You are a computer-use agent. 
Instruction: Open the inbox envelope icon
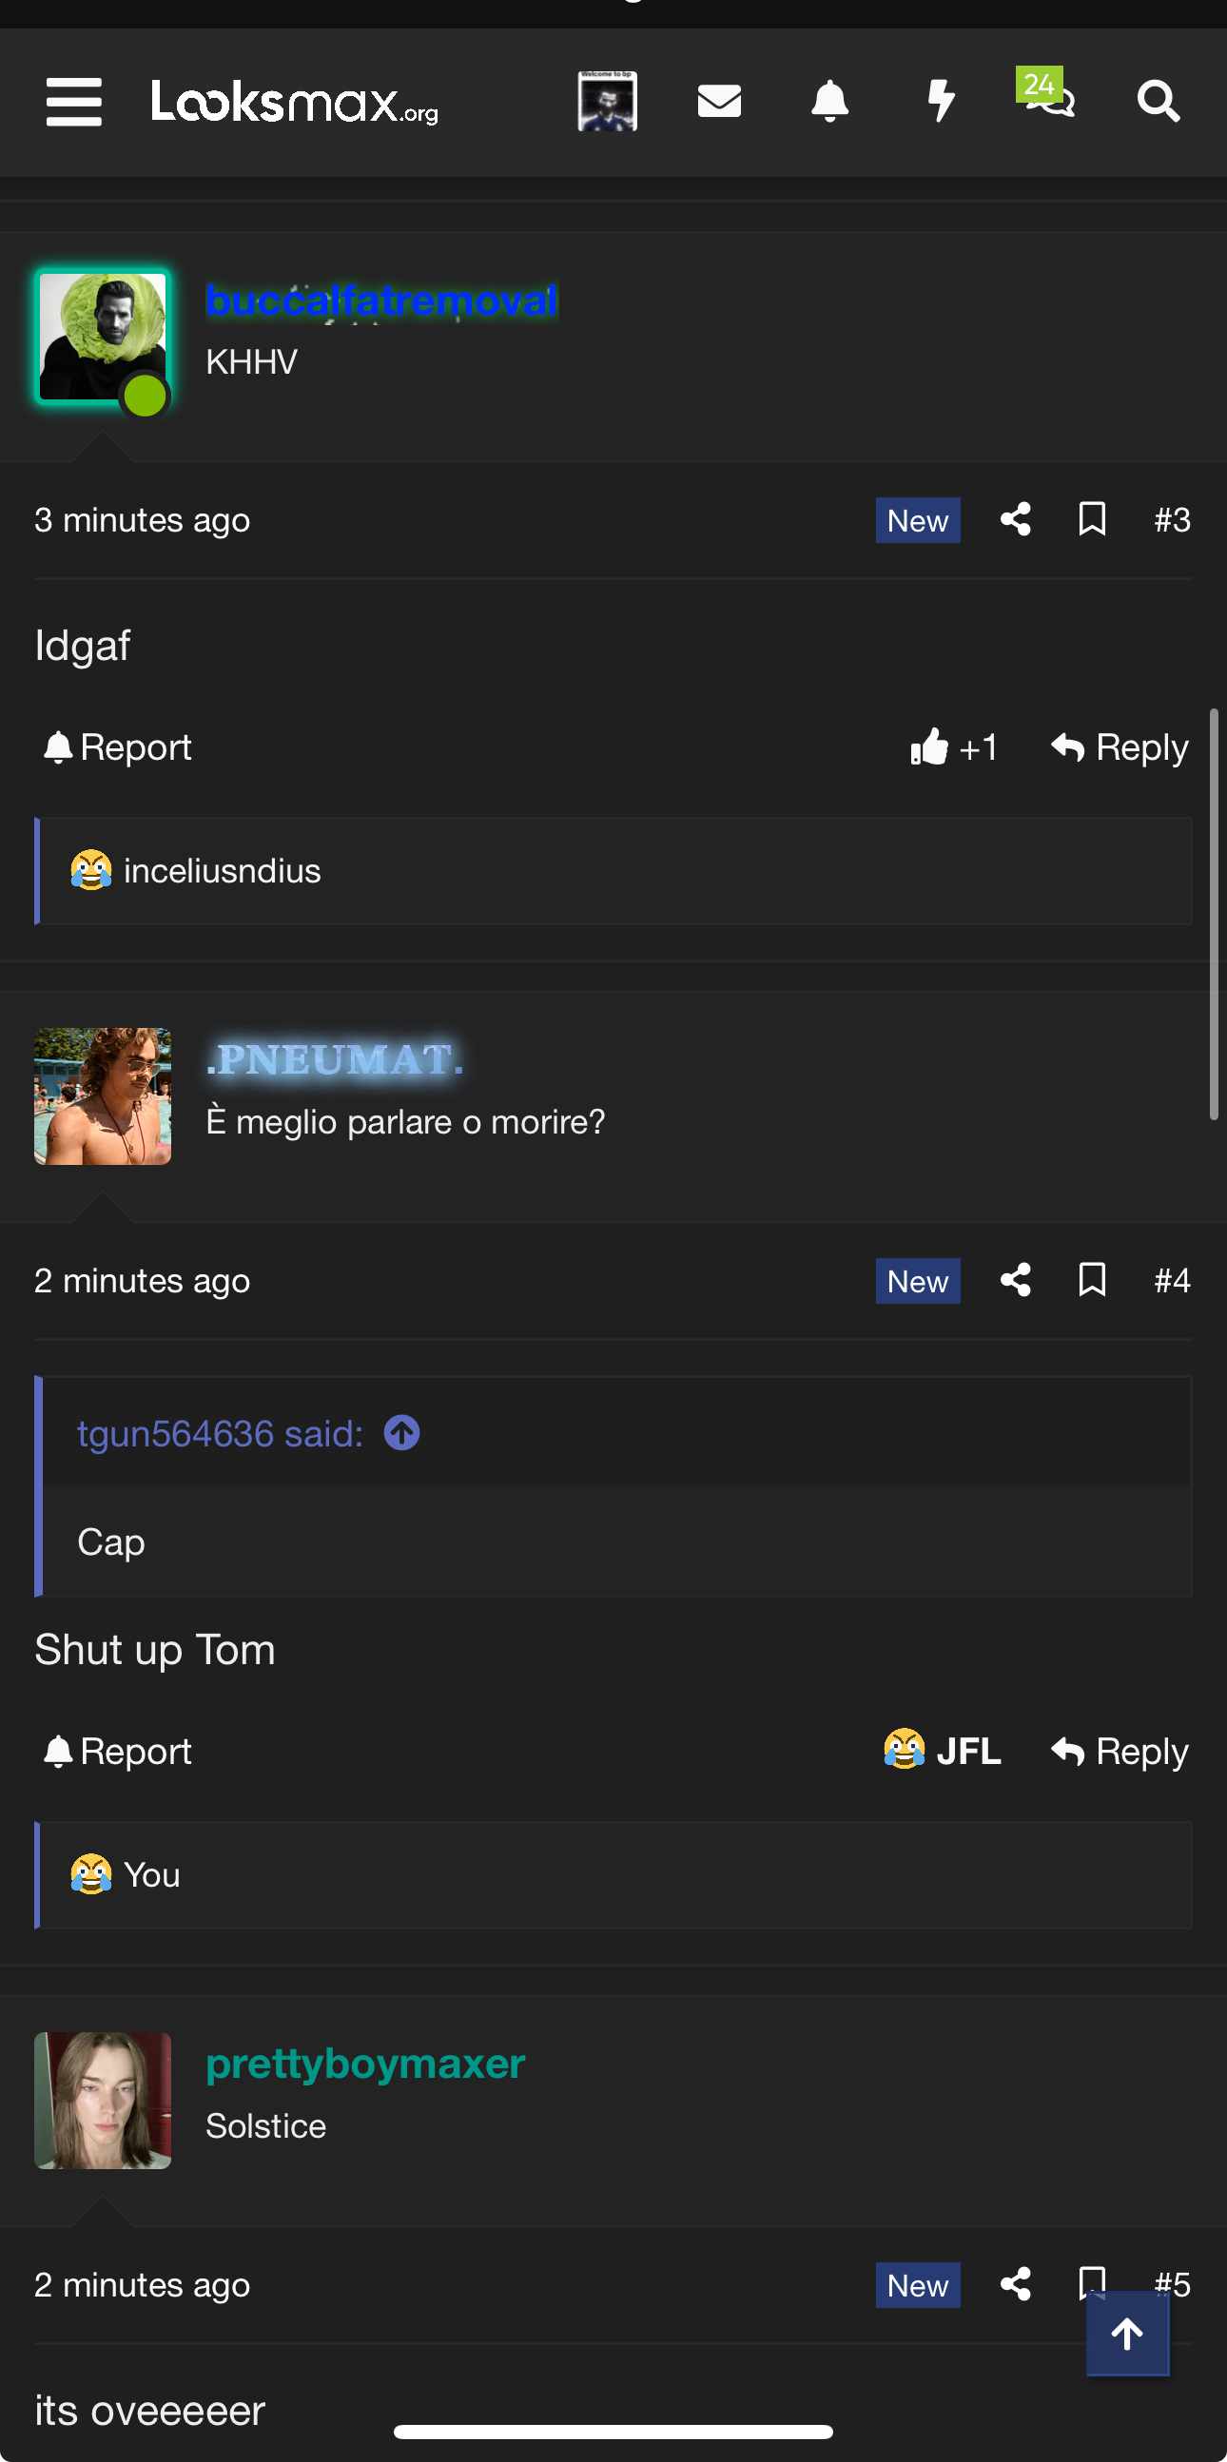719,101
